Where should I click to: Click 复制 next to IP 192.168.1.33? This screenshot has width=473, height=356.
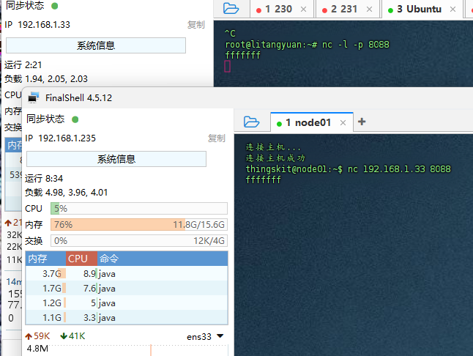(x=195, y=24)
